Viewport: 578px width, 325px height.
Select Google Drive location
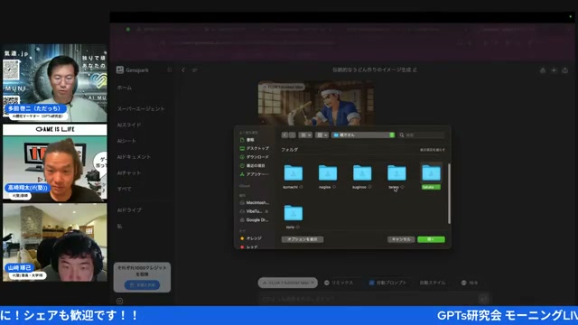(x=255, y=220)
